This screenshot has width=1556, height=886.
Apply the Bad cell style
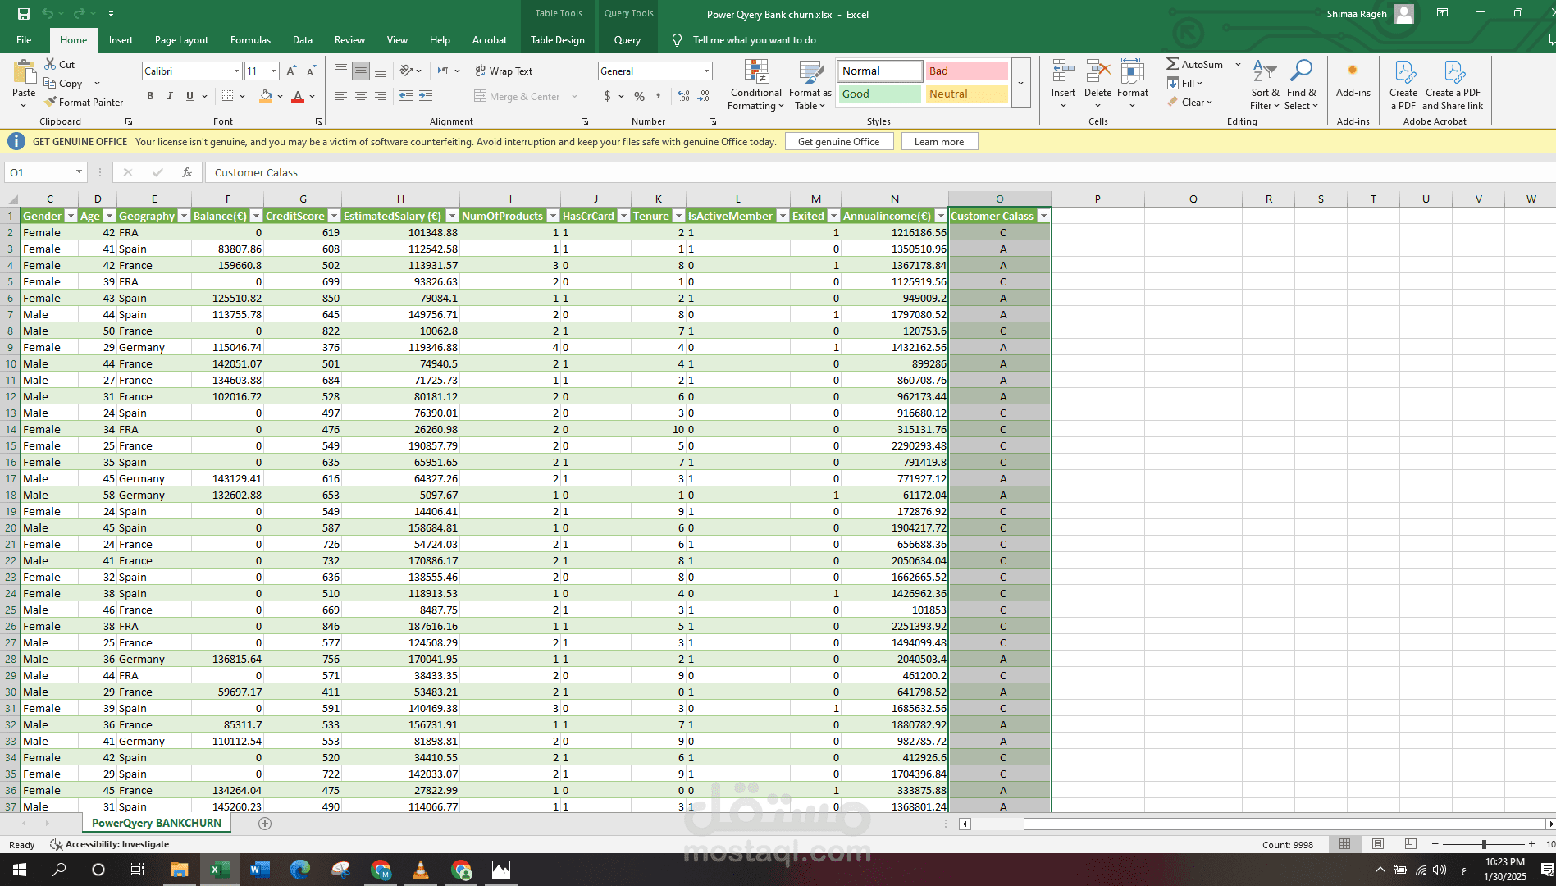pyautogui.click(x=966, y=71)
